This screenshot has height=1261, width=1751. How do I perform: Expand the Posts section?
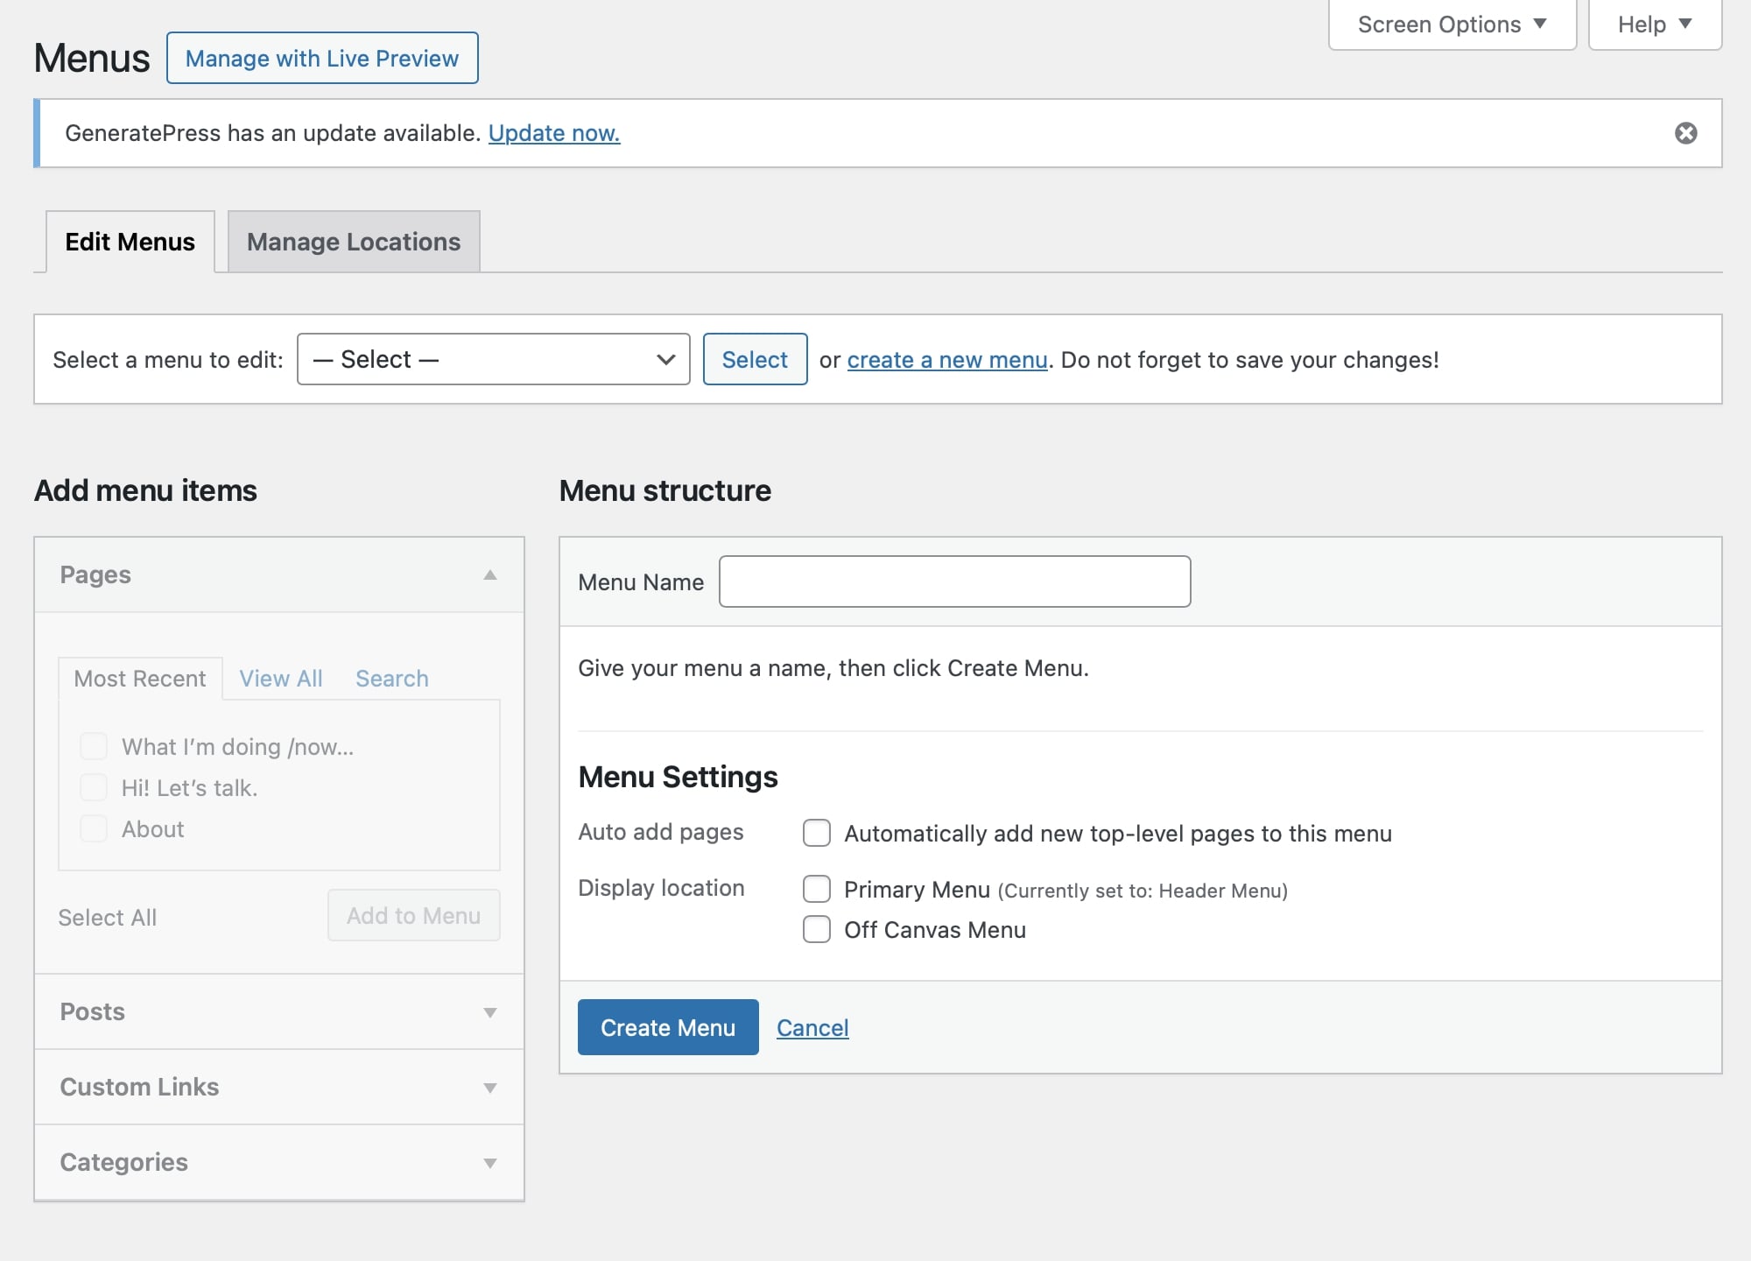tap(490, 1012)
